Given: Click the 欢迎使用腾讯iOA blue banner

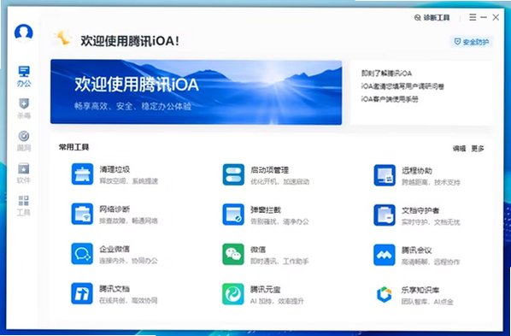Looking at the screenshot, I should coord(197,92).
